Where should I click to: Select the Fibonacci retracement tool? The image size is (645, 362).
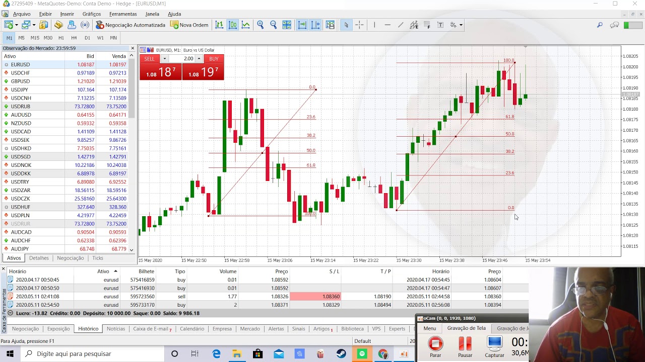click(x=427, y=25)
